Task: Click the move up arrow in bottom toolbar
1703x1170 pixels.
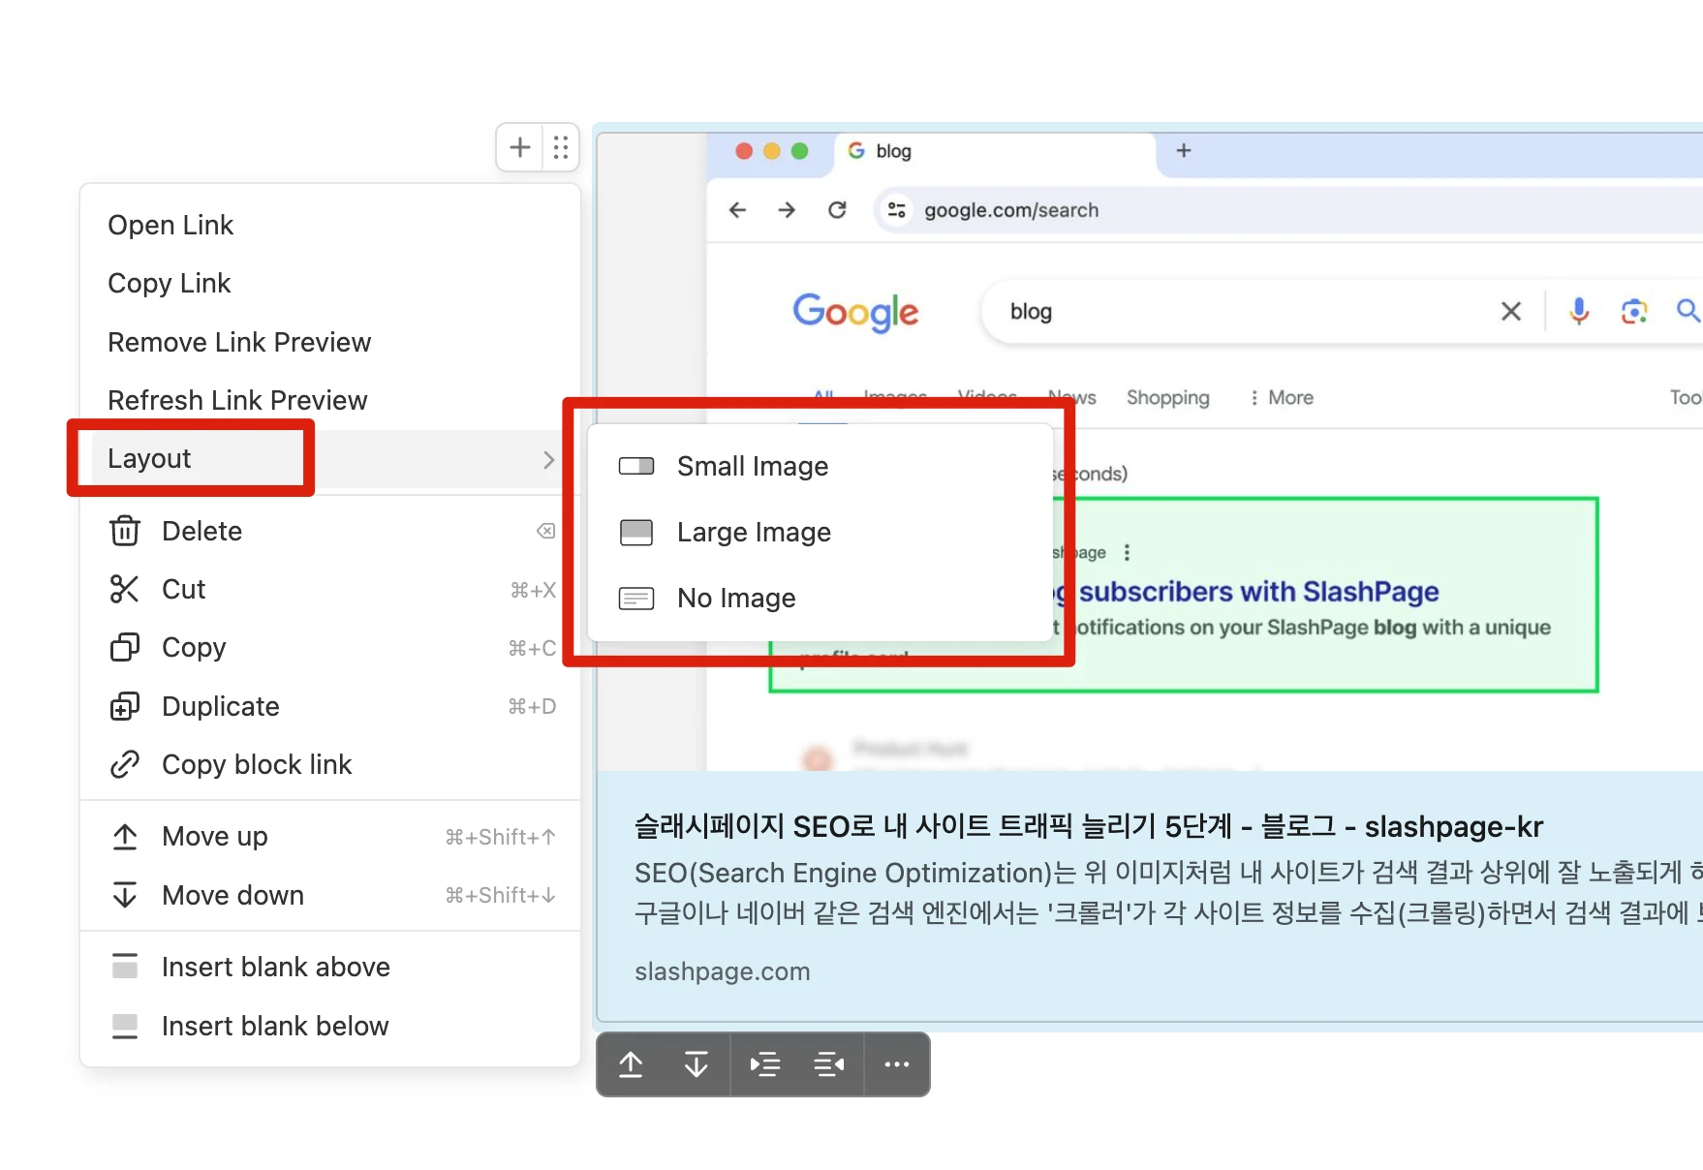Action: (x=631, y=1064)
